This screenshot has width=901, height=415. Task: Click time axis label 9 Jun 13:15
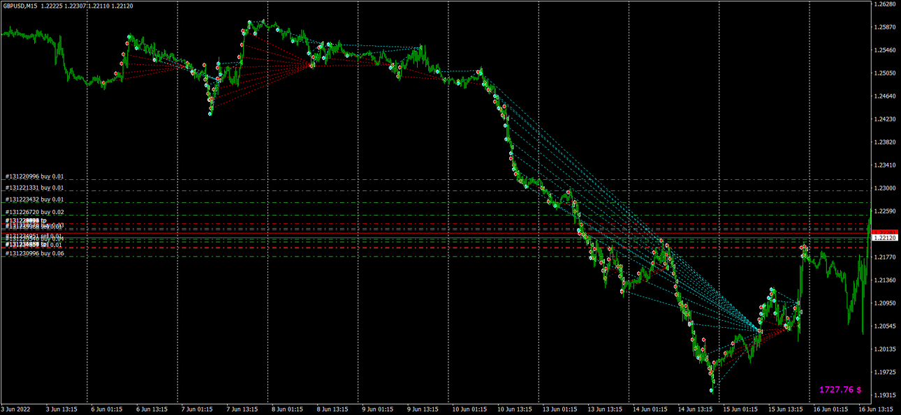[423, 409]
